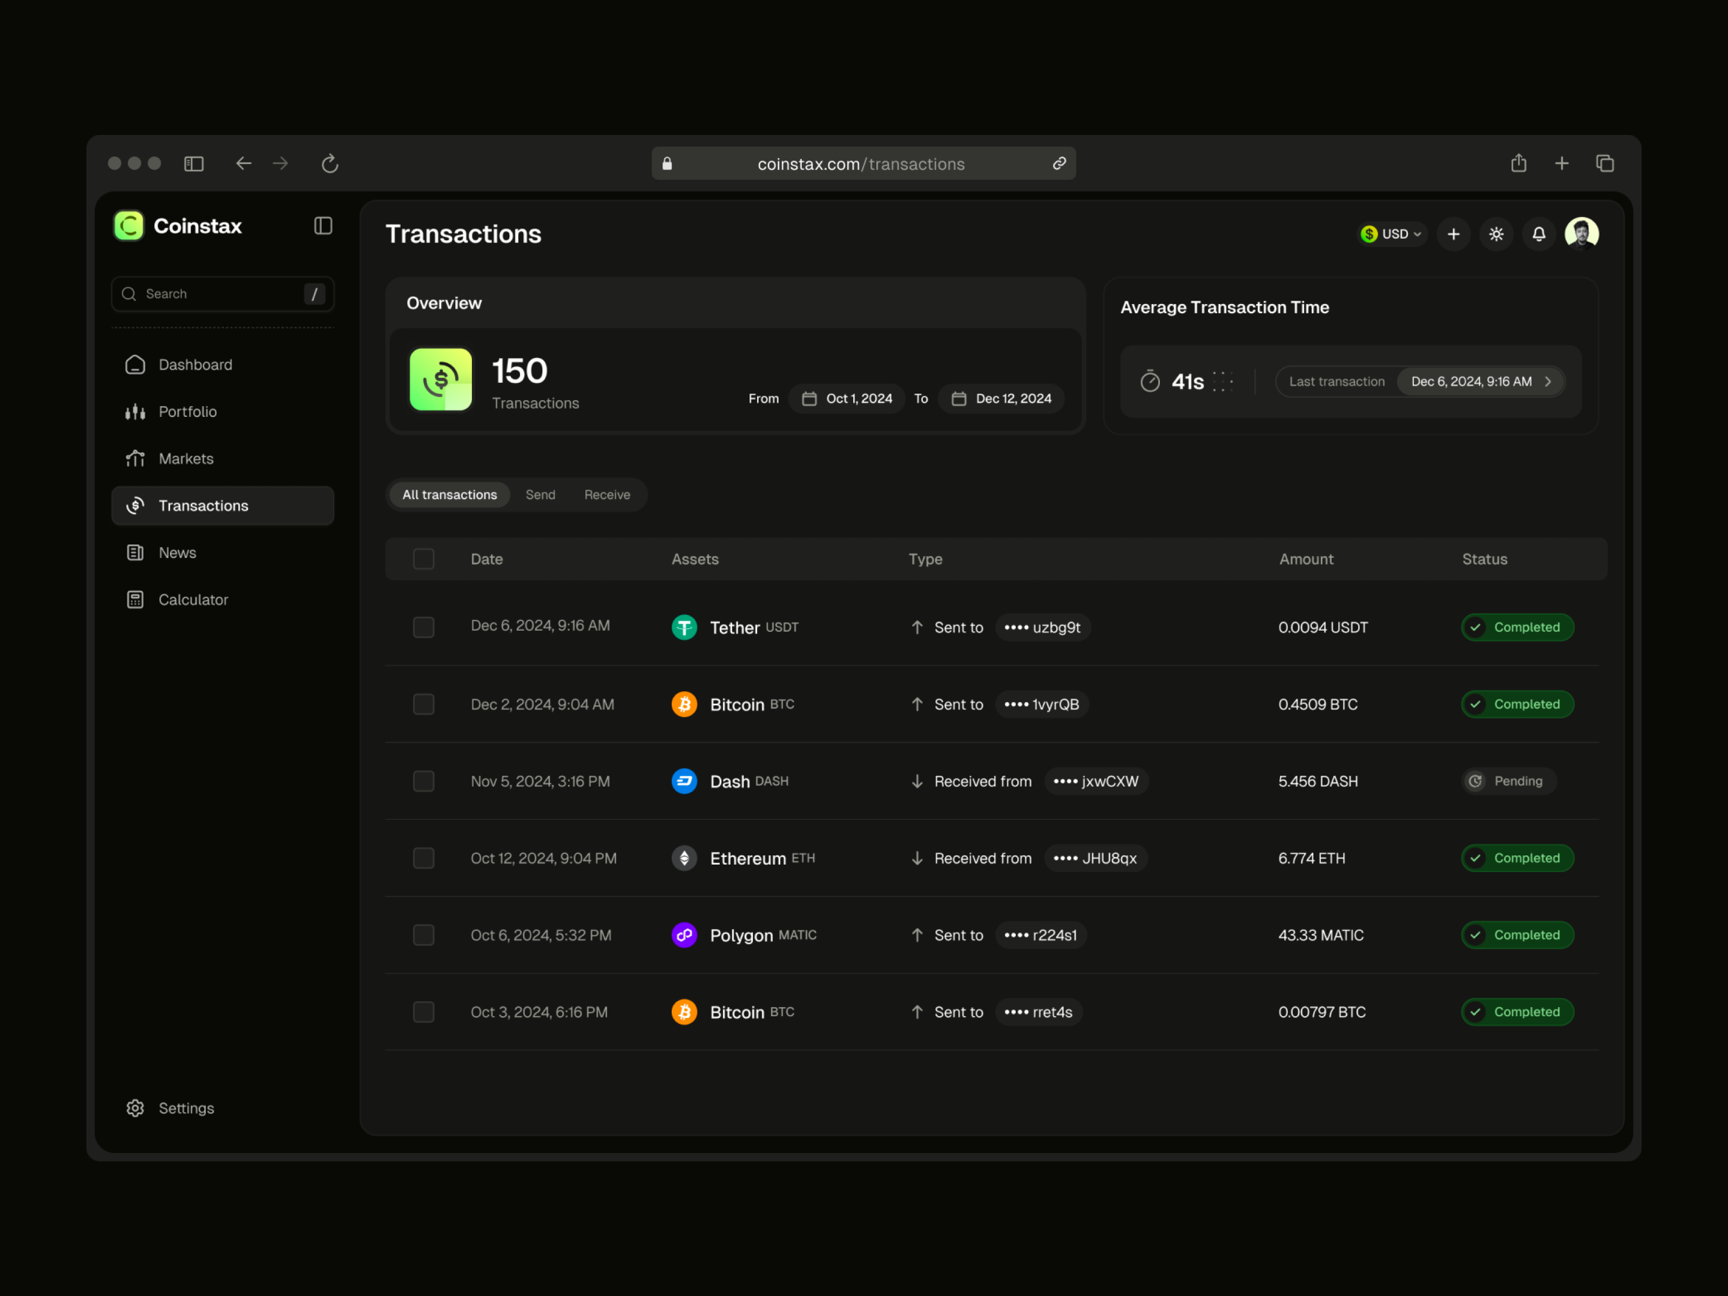Screen dimensions: 1728x1296
Task: Tick the select-all checkbox in the table header
Action: 423,558
